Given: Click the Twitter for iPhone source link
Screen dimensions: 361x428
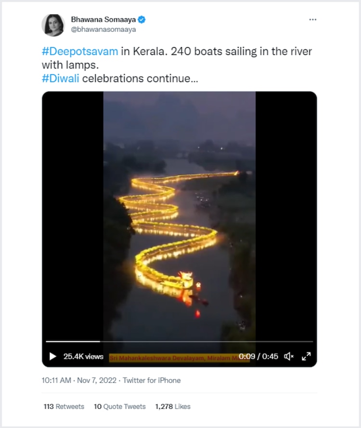Looking at the screenshot, I should click(x=152, y=380).
